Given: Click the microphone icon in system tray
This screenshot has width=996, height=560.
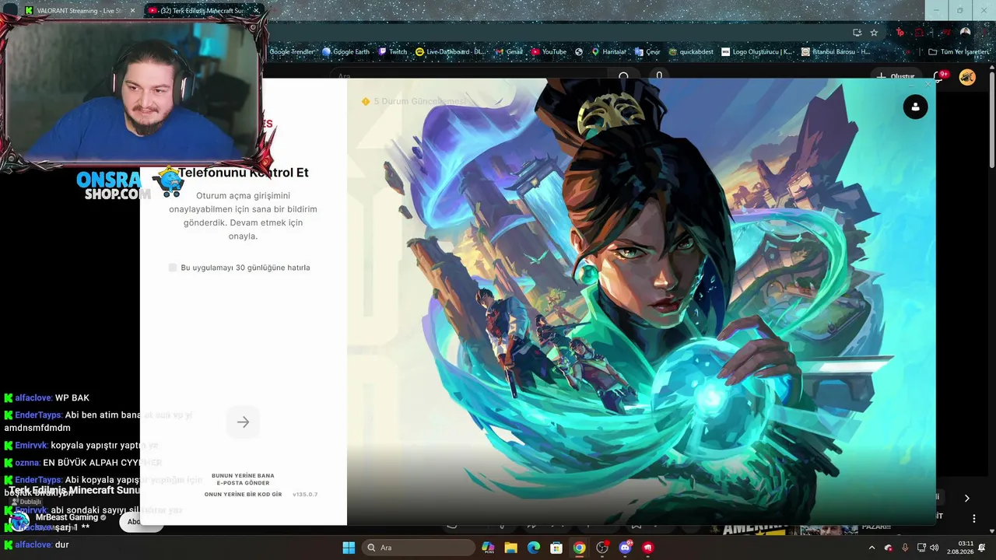Looking at the screenshot, I should [904, 548].
